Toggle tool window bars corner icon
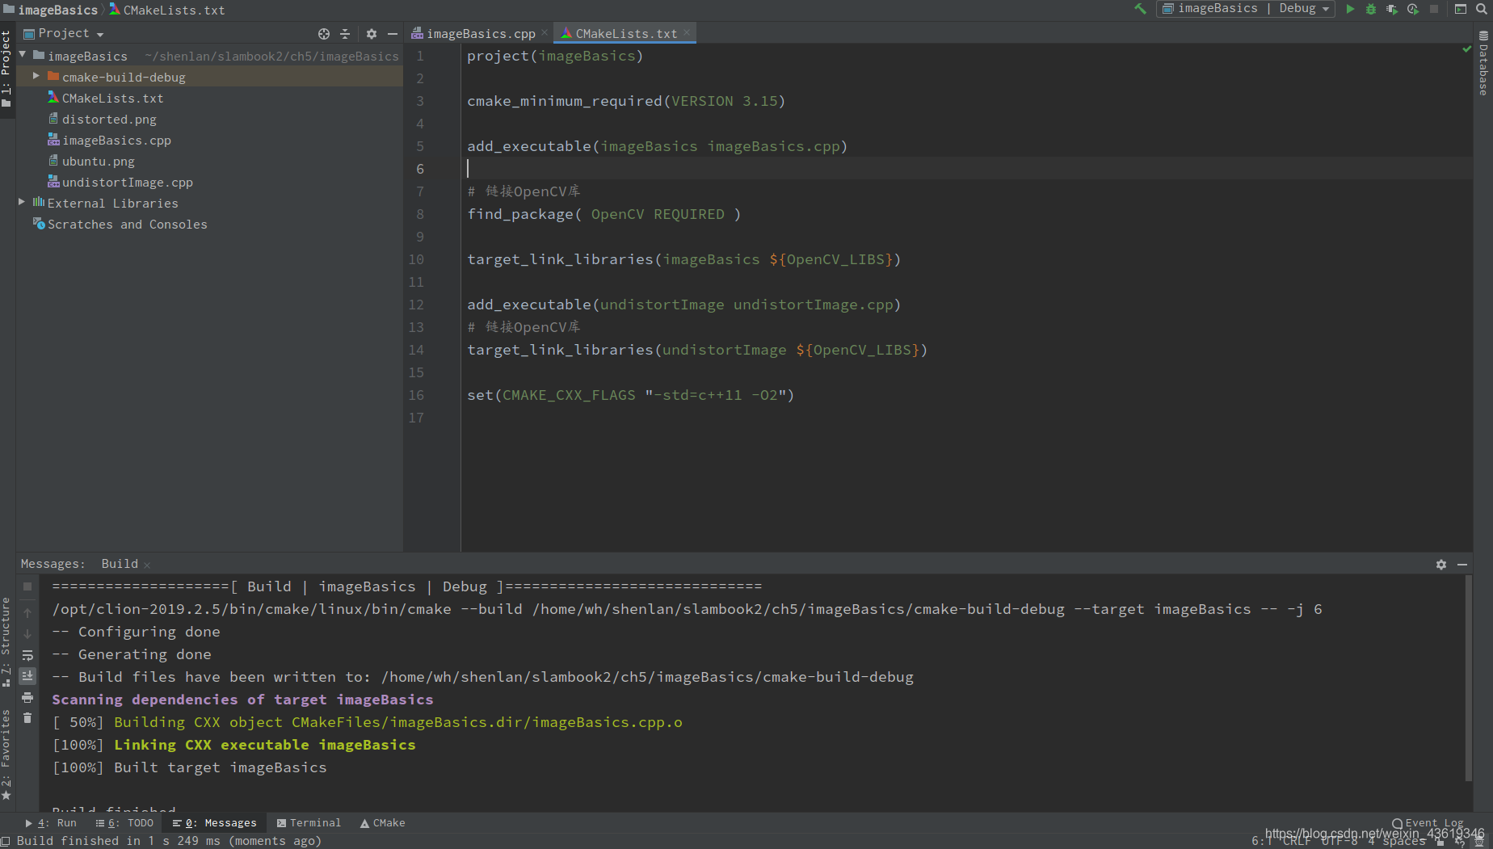The width and height of the screenshot is (1493, 849). coord(6,841)
